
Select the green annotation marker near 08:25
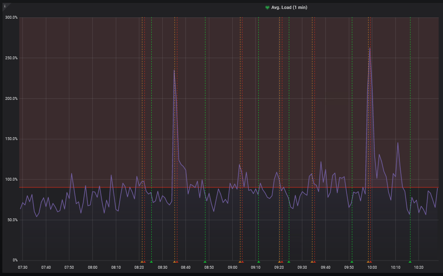152,262
